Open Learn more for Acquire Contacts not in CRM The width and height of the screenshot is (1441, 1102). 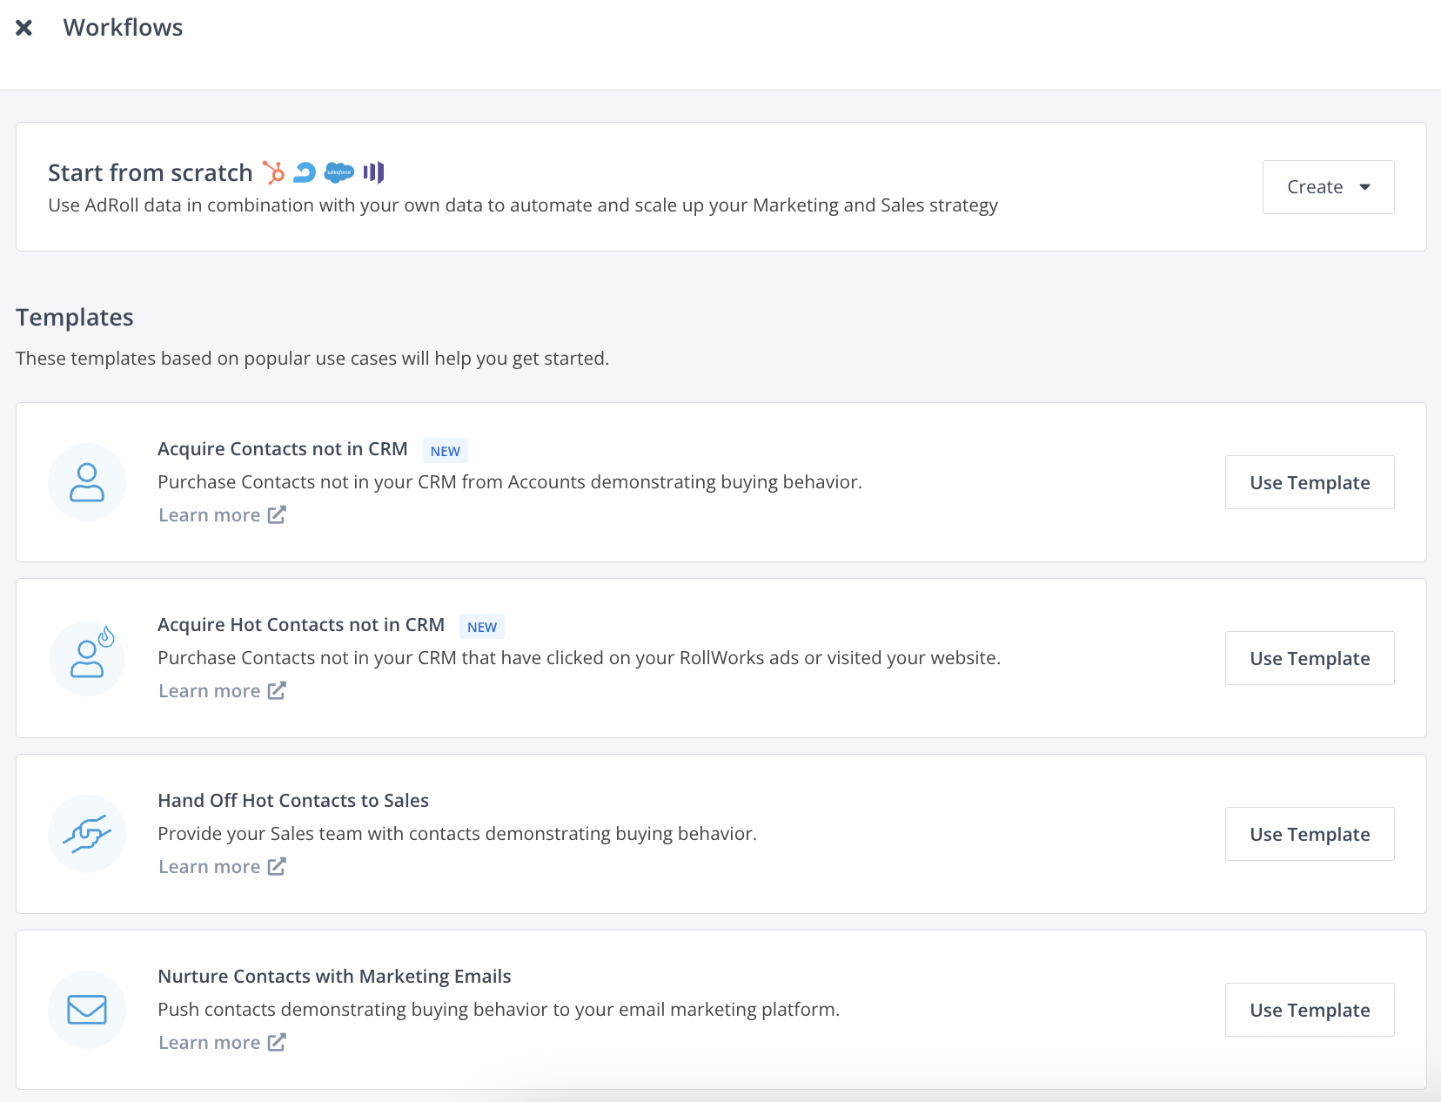221,515
